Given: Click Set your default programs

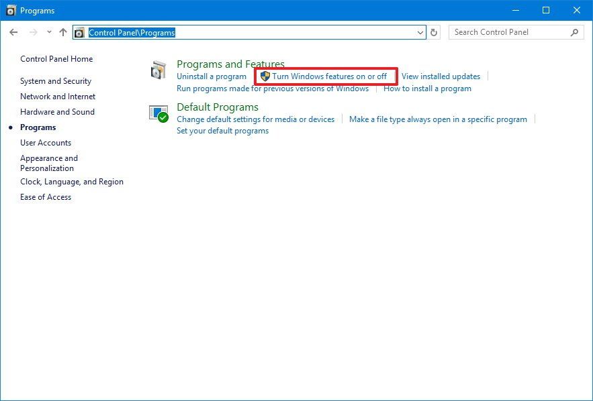Looking at the screenshot, I should pos(222,130).
